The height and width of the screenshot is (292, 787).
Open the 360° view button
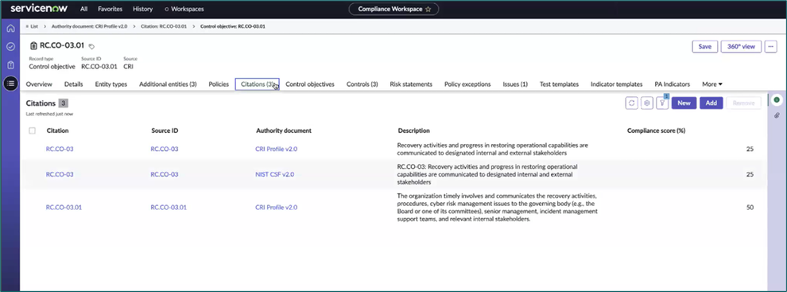click(x=742, y=46)
